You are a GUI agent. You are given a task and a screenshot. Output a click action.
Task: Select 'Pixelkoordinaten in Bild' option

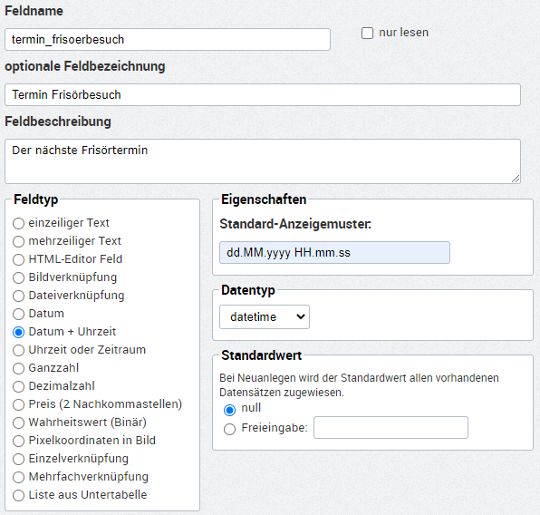tap(18, 441)
